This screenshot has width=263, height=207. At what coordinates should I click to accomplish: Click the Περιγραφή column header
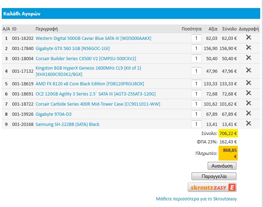point(47,29)
